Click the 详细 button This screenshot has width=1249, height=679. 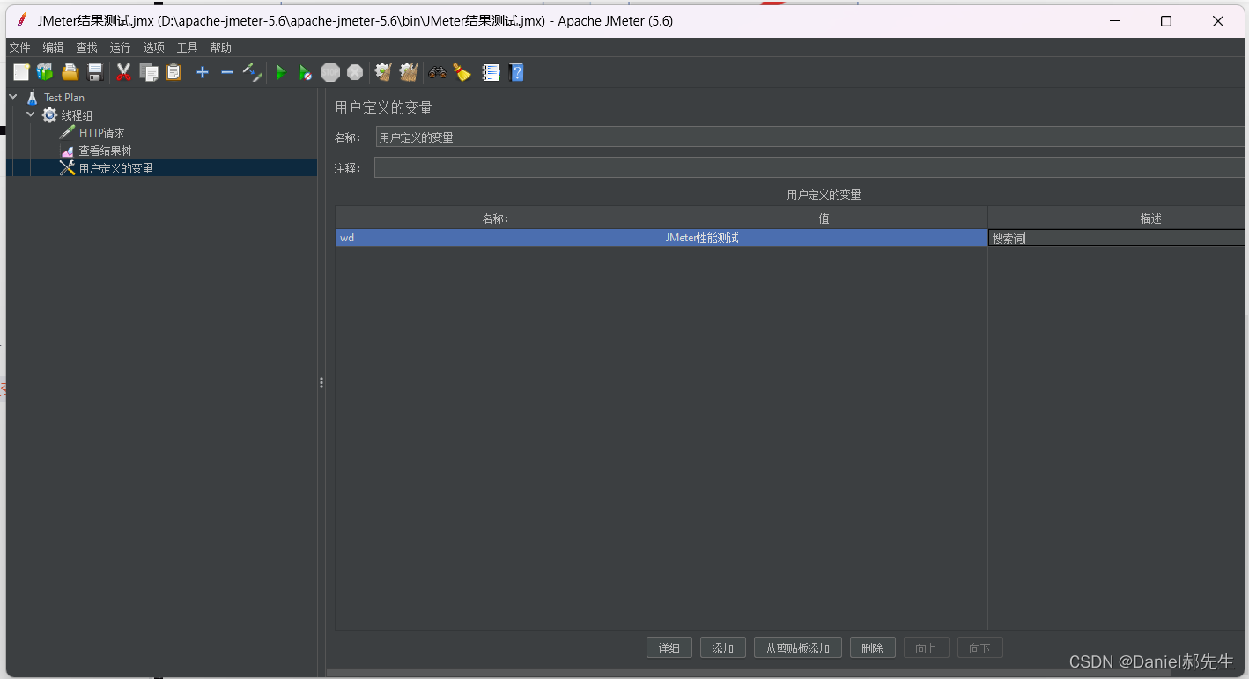tap(669, 648)
